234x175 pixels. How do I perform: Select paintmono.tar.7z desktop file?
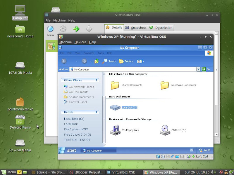click(x=20, y=104)
